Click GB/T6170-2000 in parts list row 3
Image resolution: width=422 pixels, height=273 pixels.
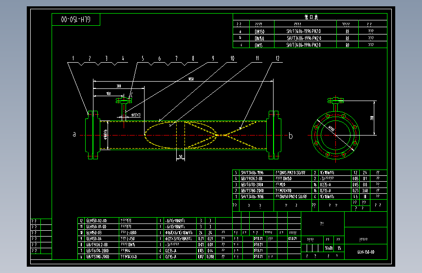(x=252, y=185)
